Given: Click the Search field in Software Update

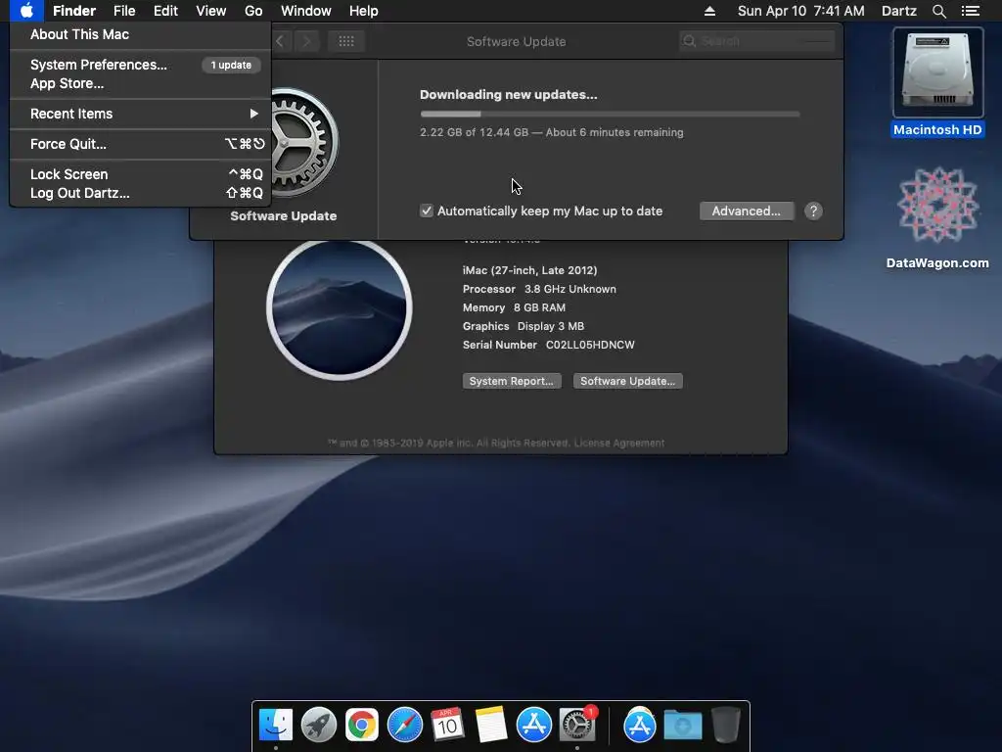Looking at the screenshot, I should [757, 41].
